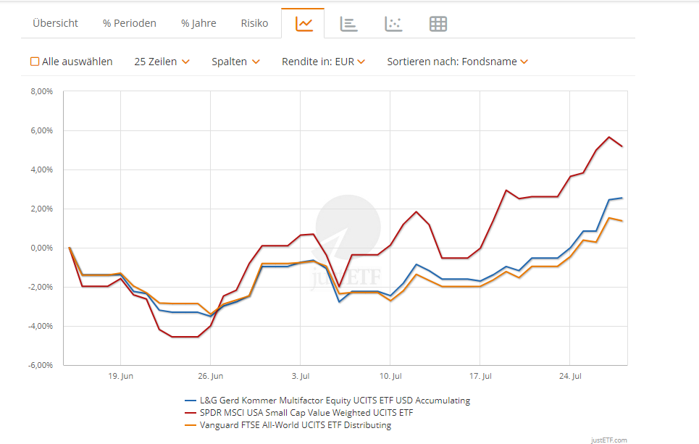Open the scatter plot view icon
This screenshot has height=444, width=699.
[393, 24]
